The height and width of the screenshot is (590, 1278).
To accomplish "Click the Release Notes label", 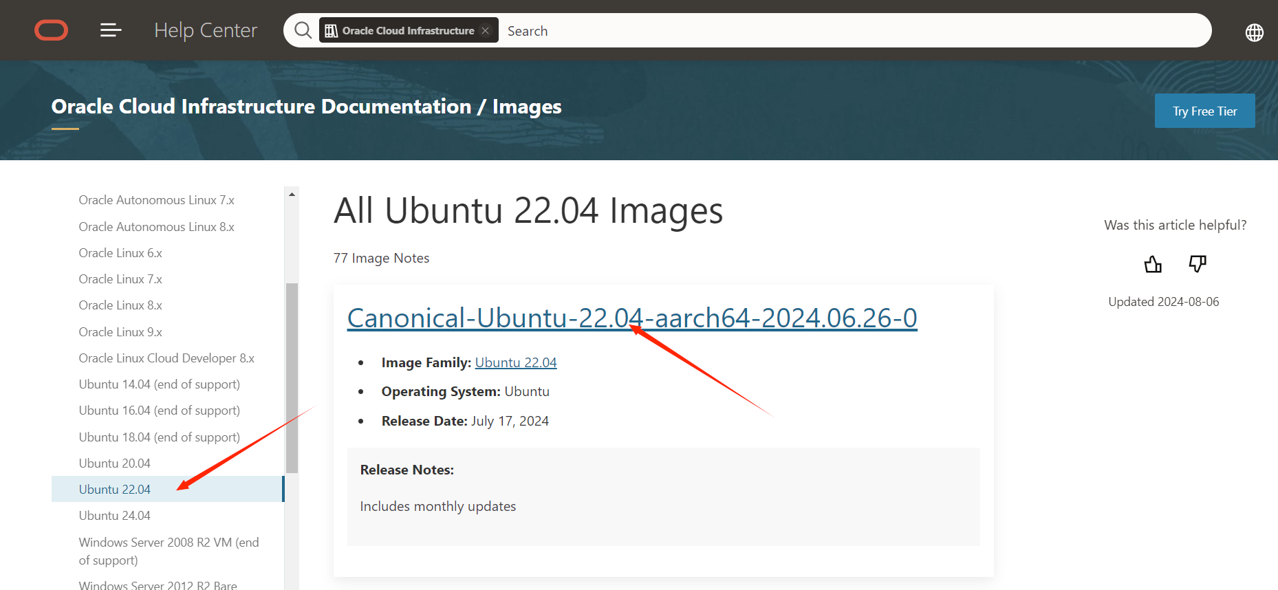I will (407, 470).
